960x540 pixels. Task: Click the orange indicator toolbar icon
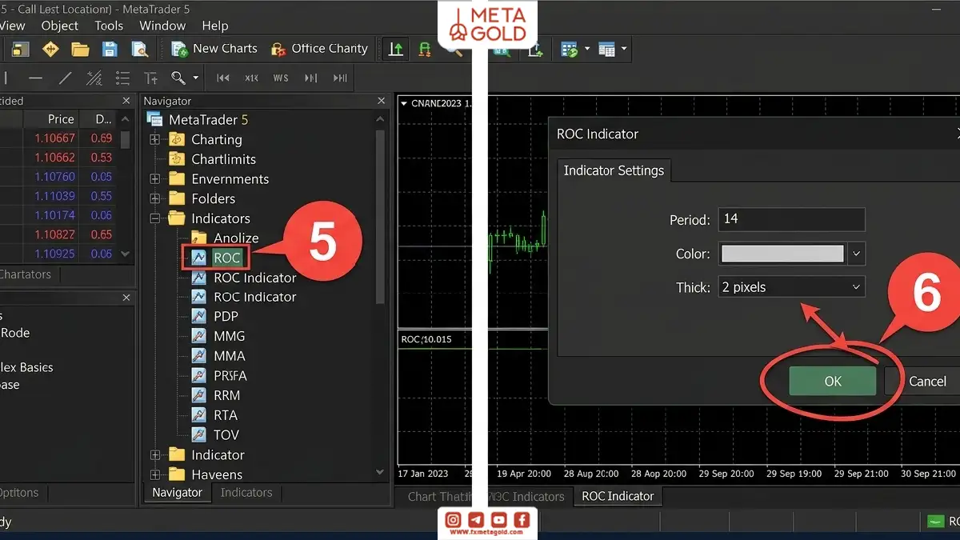pos(425,50)
